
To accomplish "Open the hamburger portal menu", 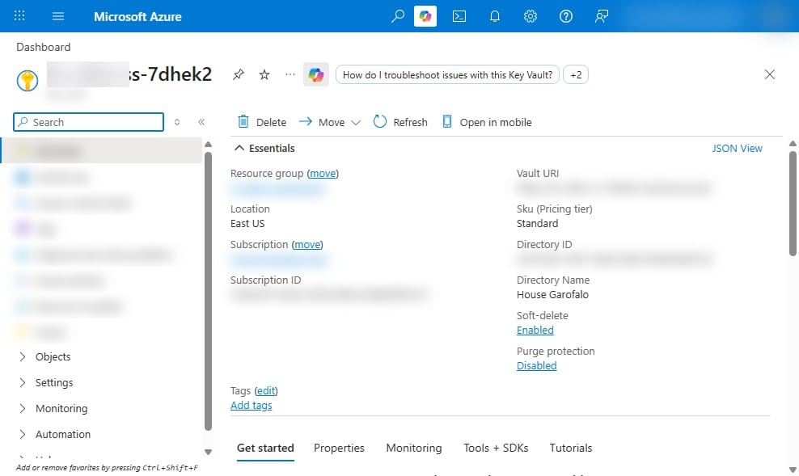I will coord(58,16).
